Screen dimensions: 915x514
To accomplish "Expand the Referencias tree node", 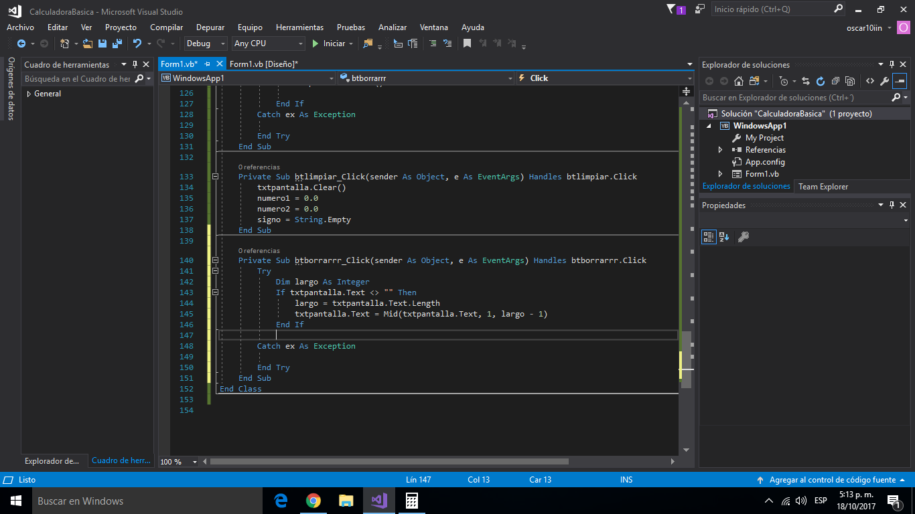I will (x=720, y=150).
